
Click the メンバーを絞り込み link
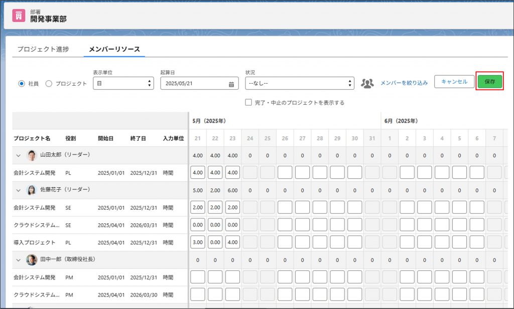pos(404,83)
